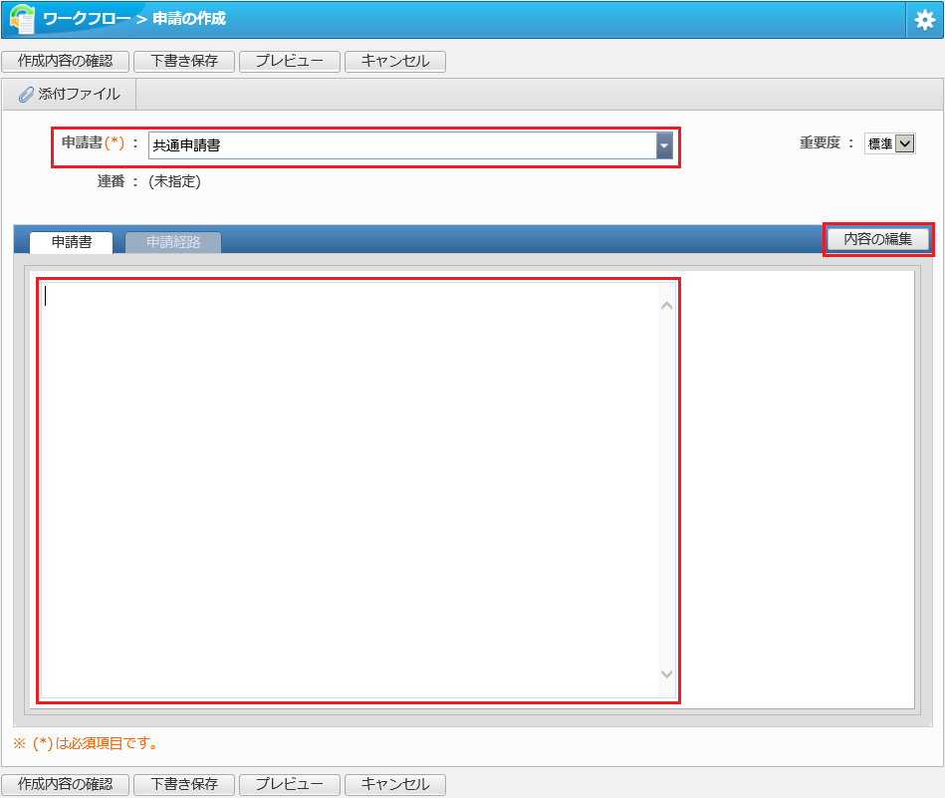
Task: Click the textarea scroll down arrow
Action: [666, 673]
